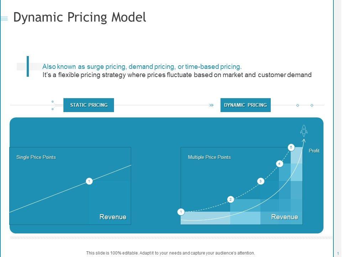Click the Profit label near the arrow
This screenshot has height=257, width=342.
pyautogui.click(x=314, y=151)
